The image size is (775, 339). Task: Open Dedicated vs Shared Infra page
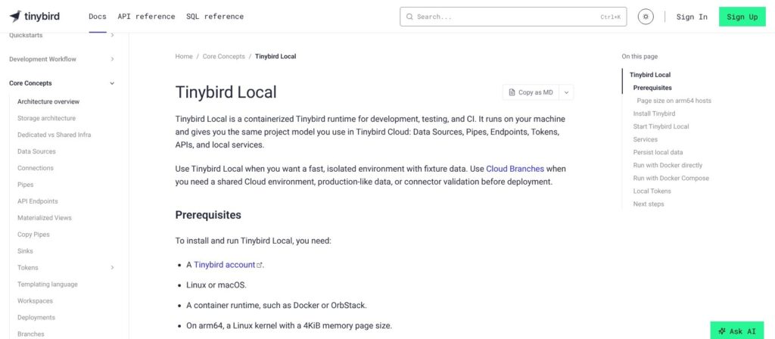coord(54,135)
